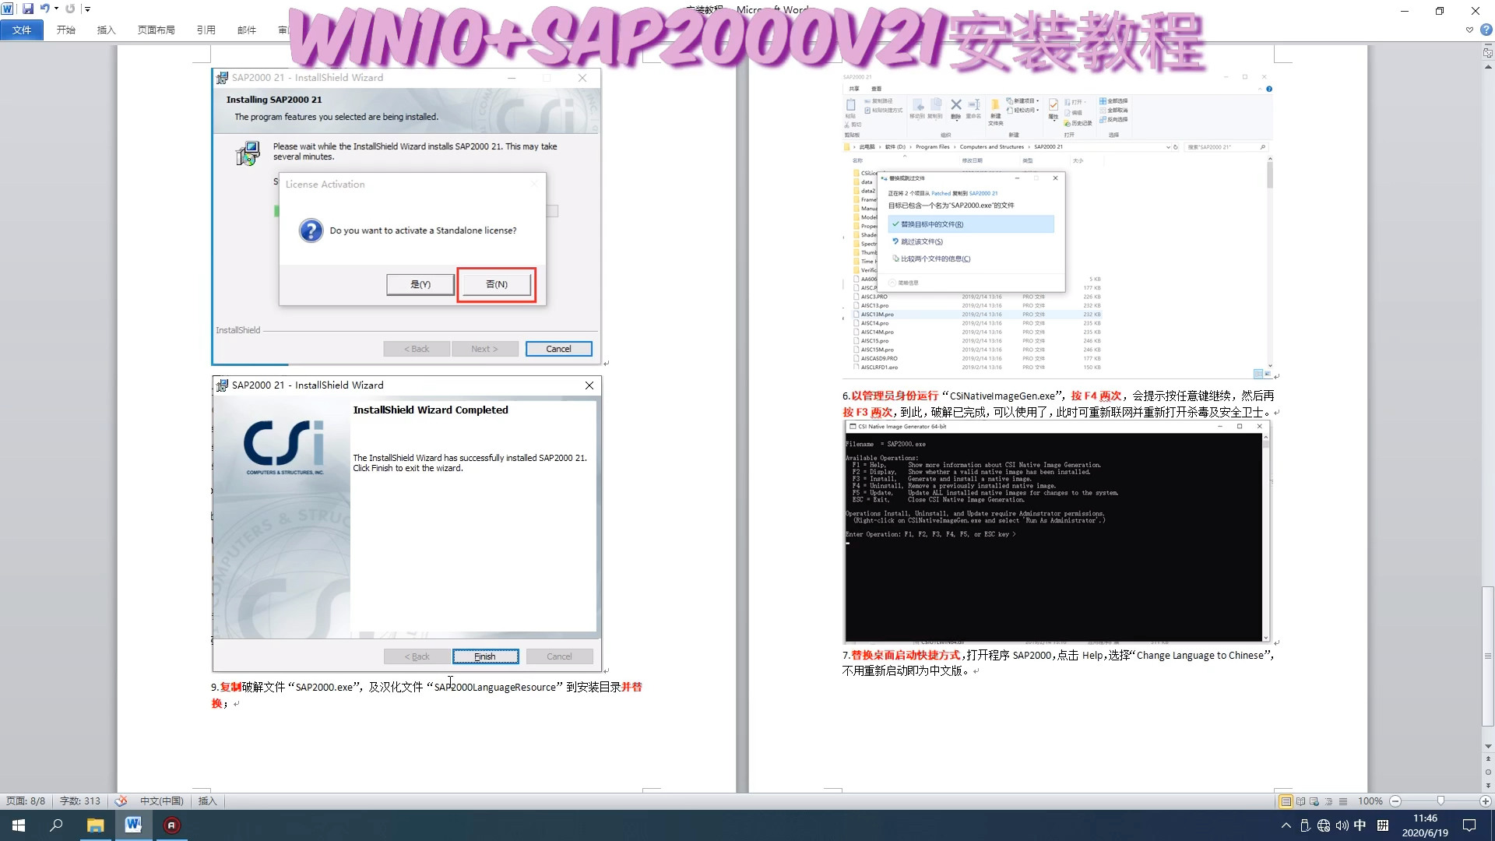Click the text SAP2000LanguageResource in step 9

click(x=495, y=688)
